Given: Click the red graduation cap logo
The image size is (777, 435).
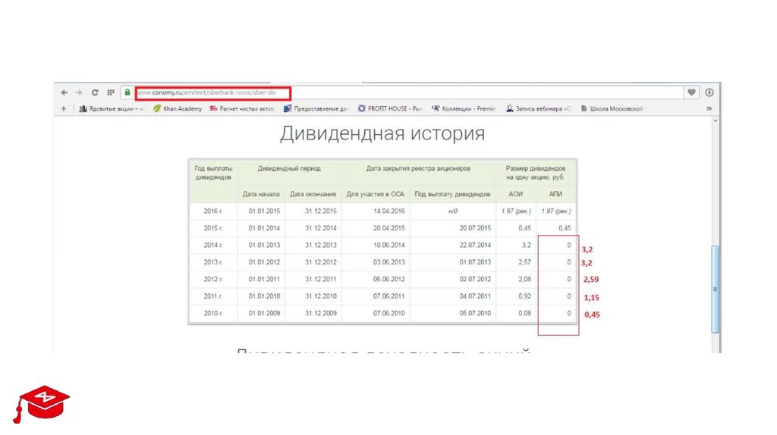Looking at the screenshot, I should 42,400.
